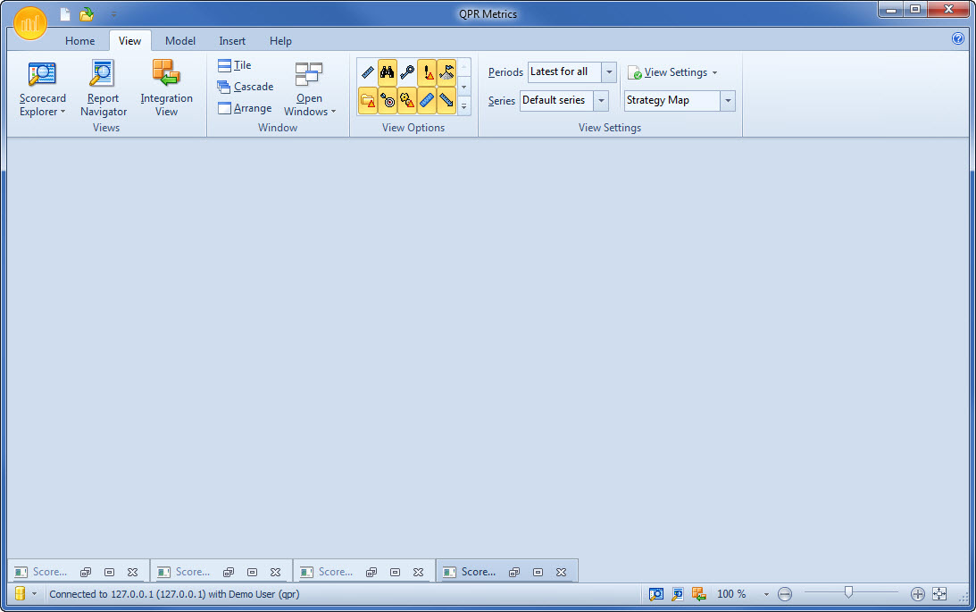Open the Series 'Default series' dropdown
This screenshot has width=976, height=612.
click(601, 100)
